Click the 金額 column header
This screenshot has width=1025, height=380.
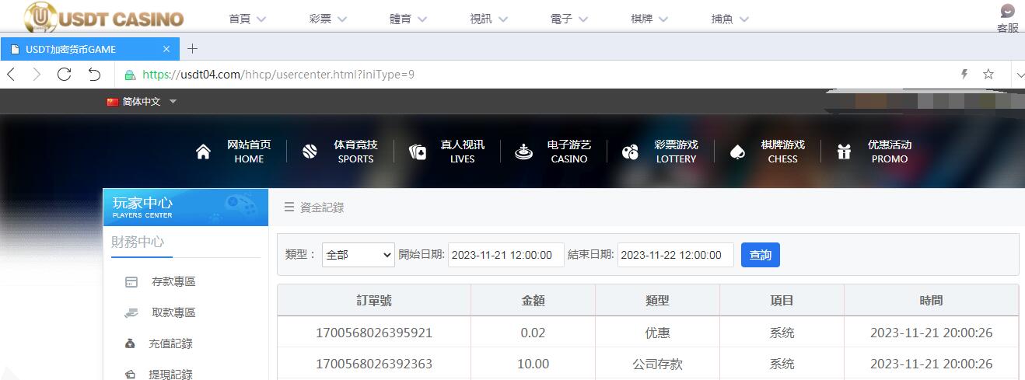[x=533, y=300]
